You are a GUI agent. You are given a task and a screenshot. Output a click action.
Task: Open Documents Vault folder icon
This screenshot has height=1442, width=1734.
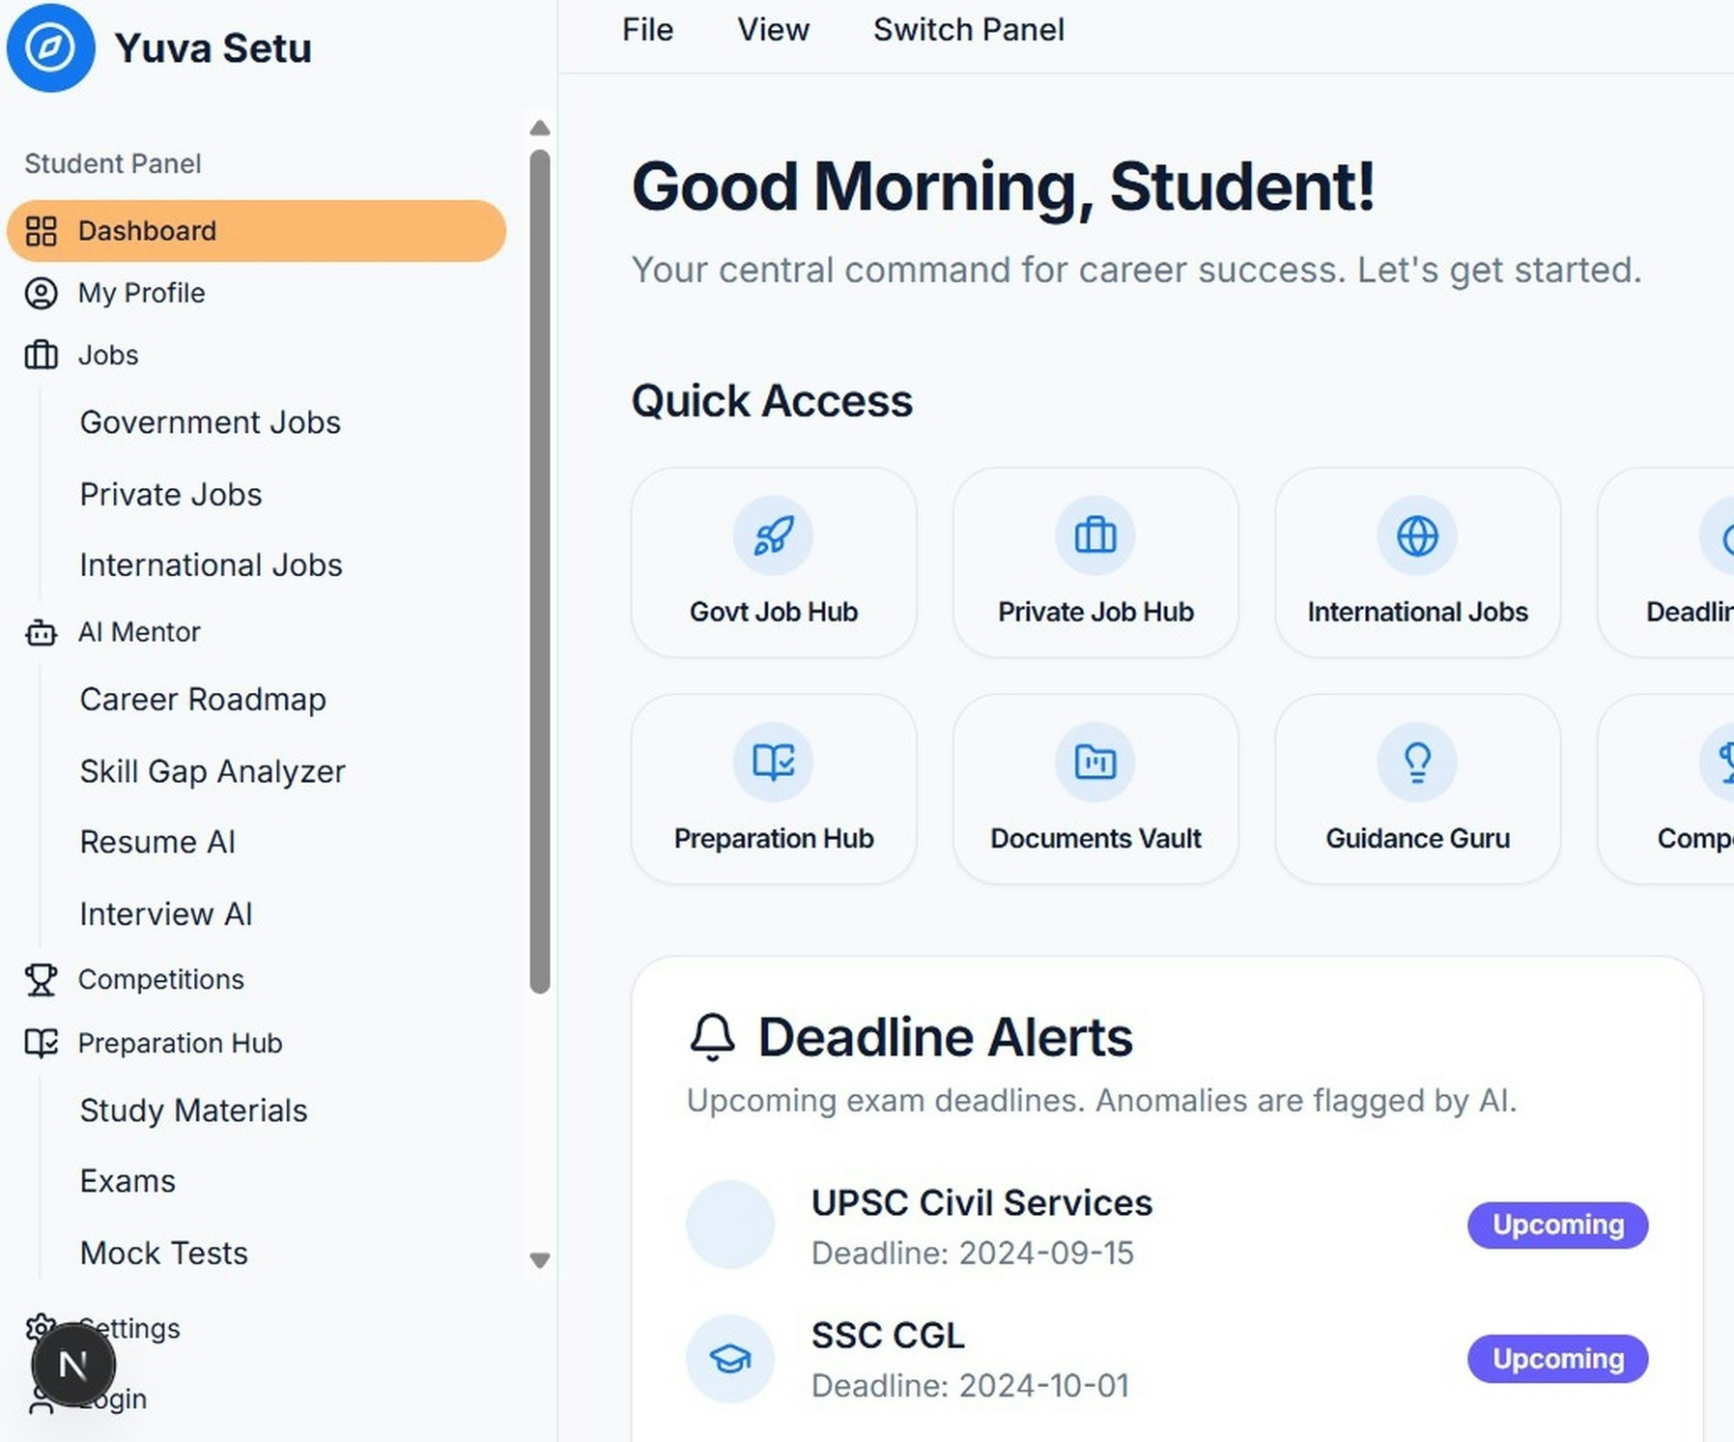click(1094, 762)
